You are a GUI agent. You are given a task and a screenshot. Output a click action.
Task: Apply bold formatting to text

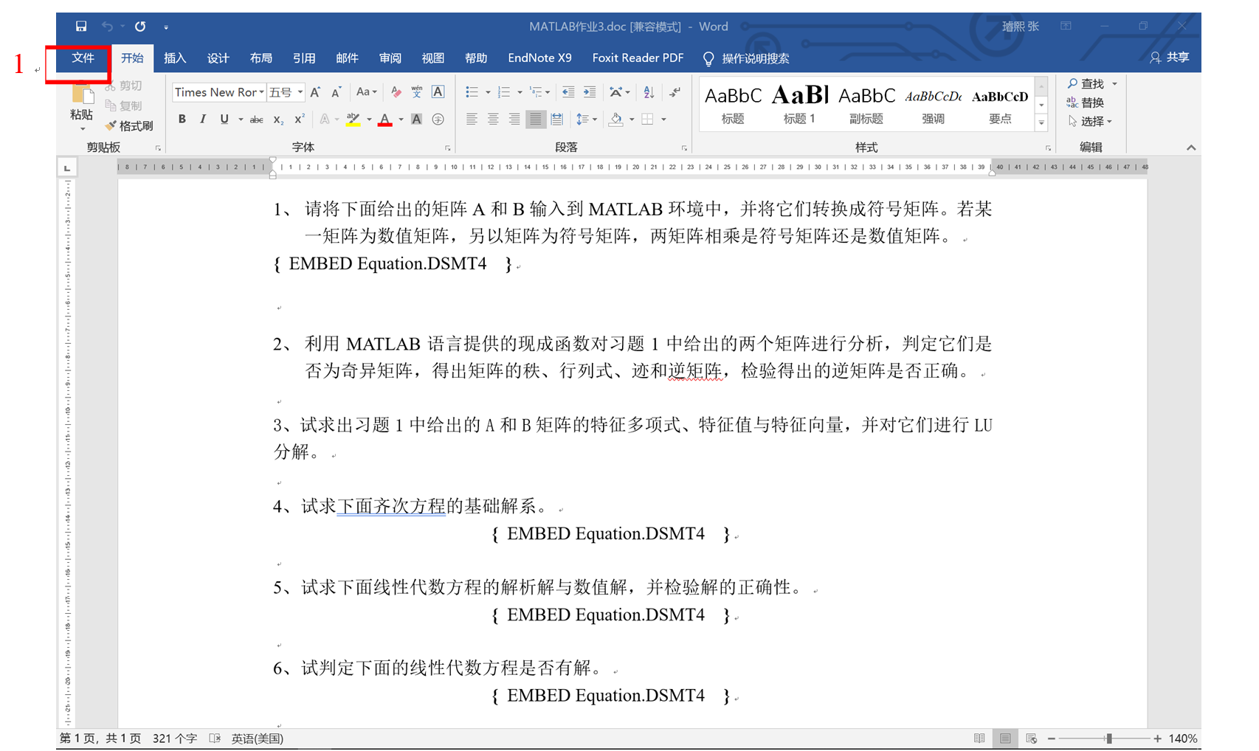182,119
